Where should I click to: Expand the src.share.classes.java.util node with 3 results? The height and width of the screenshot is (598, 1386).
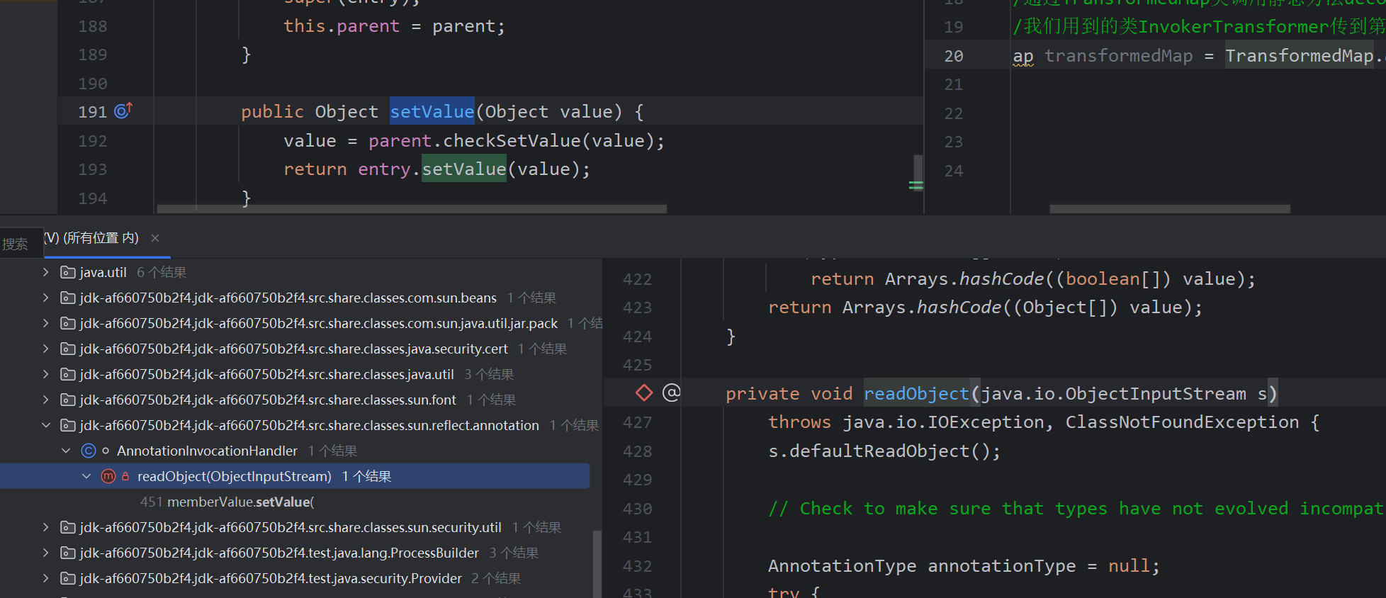46,374
